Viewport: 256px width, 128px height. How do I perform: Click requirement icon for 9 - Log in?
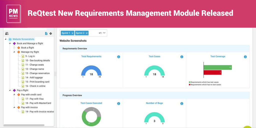[x=23, y=56]
